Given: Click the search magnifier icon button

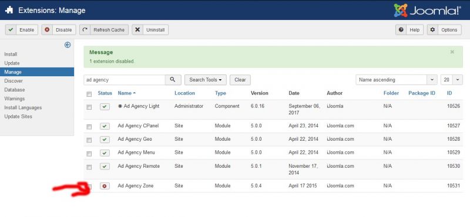Looking at the screenshot, I should (x=173, y=80).
